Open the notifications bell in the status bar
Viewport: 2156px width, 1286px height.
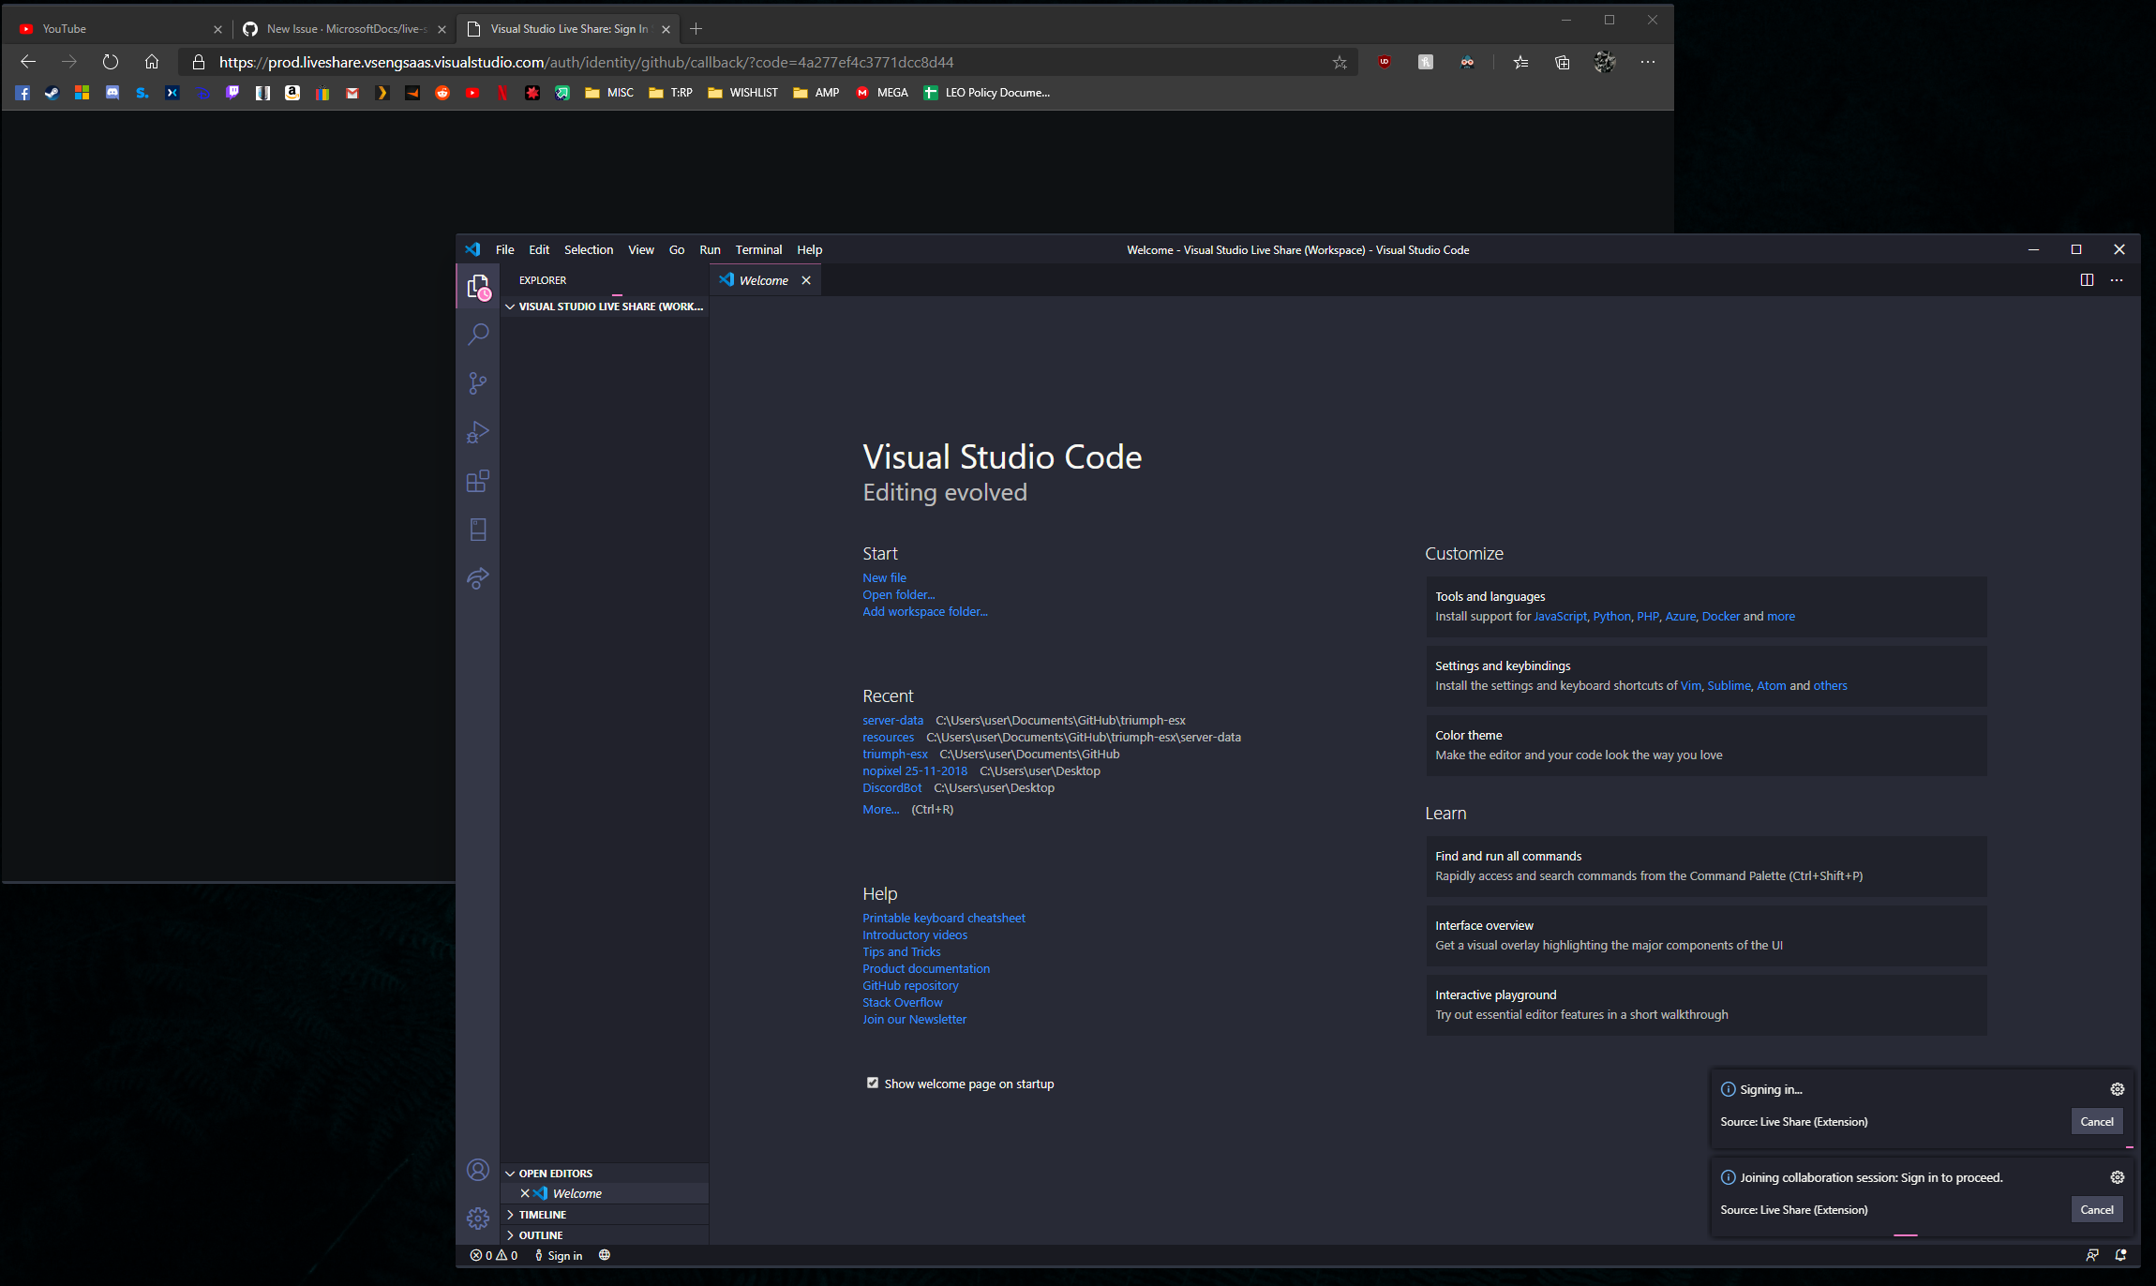2120,1255
